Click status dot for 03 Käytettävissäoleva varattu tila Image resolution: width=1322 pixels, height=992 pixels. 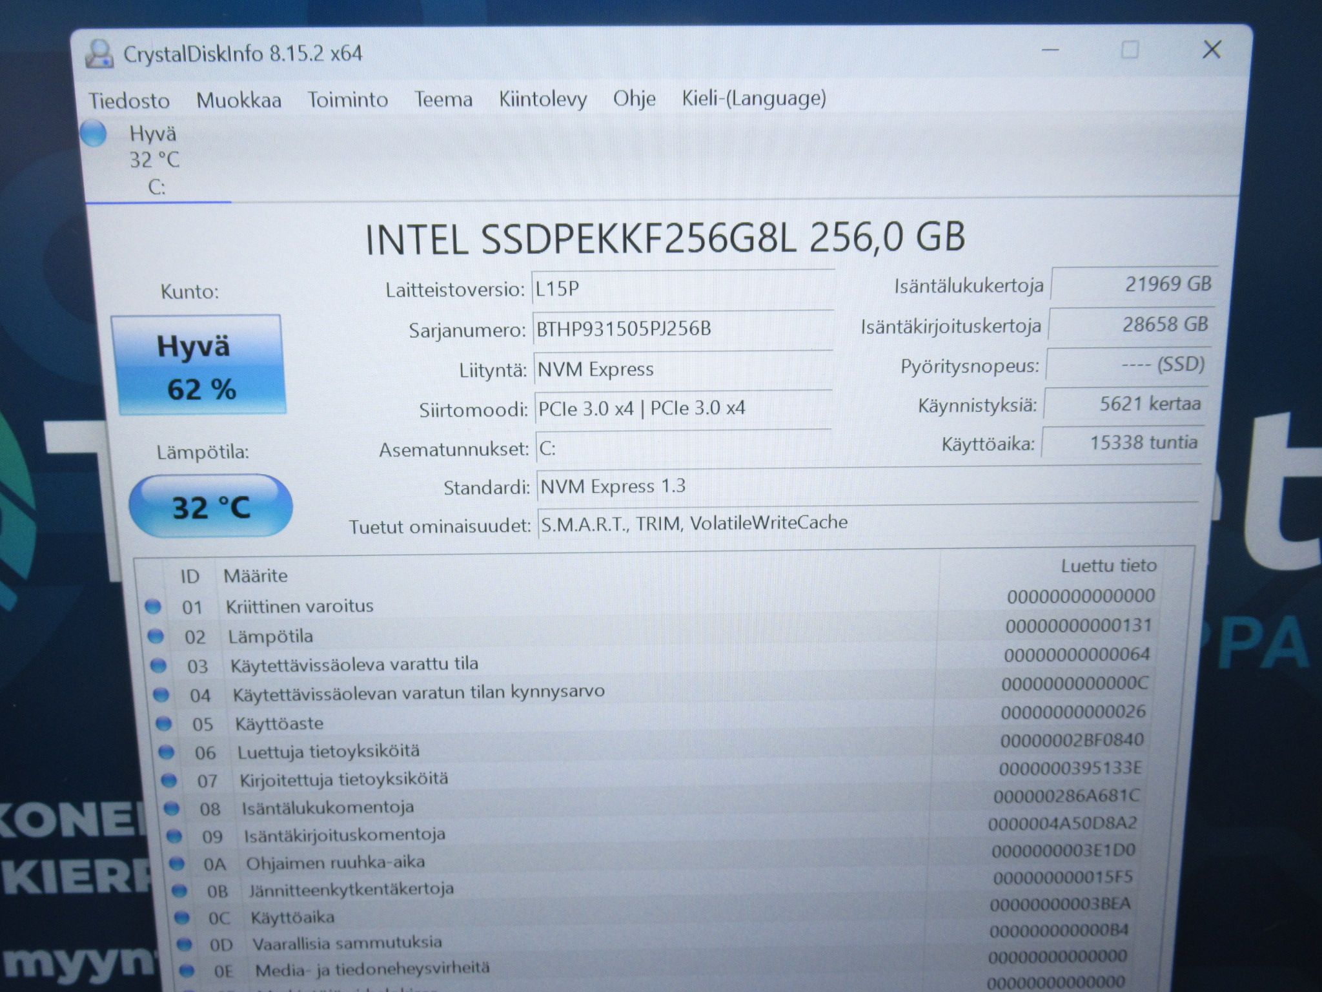pyautogui.click(x=158, y=665)
